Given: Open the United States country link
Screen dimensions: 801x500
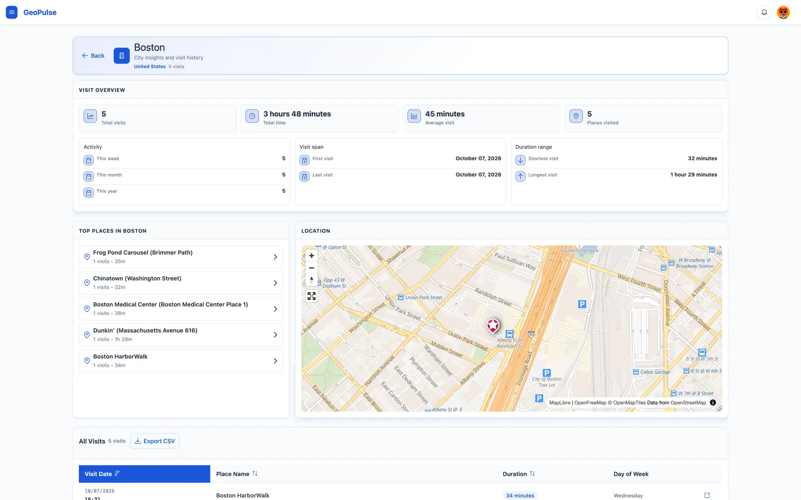Looking at the screenshot, I should (x=150, y=66).
